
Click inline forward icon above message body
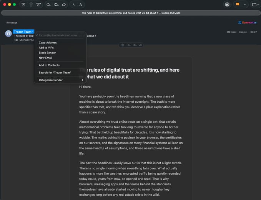pyautogui.click(x=140, y=45)
